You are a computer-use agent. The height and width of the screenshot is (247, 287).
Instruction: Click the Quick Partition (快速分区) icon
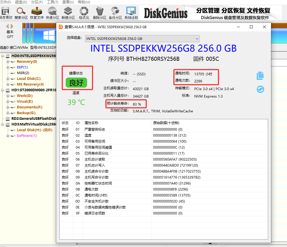pos(53,13)
